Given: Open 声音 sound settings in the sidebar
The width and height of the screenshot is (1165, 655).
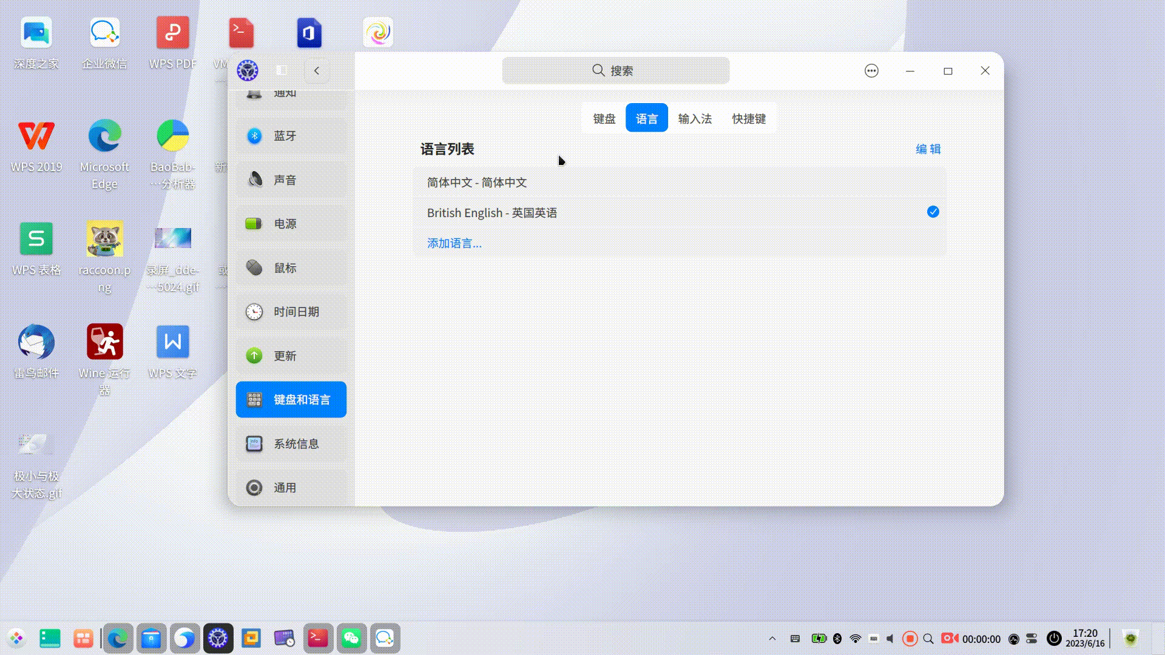Looking at the screenshot, I should point(285,180).
